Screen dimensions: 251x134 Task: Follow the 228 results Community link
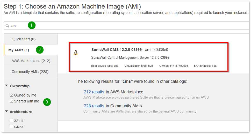pyautogui.click(x=94, y=106)
